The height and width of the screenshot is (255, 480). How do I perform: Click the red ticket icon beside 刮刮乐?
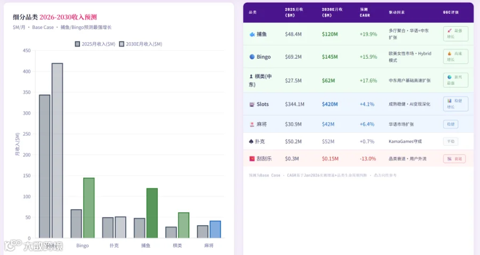[252, 158]
